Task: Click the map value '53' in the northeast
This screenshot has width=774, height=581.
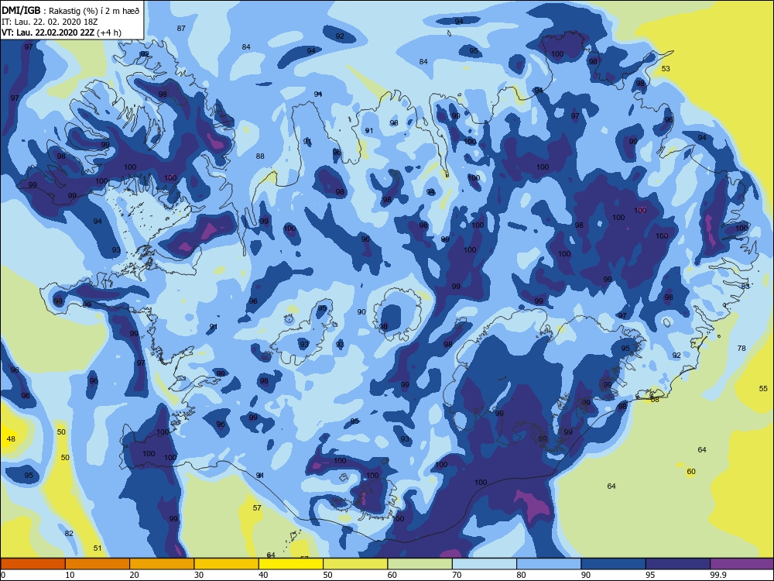Action: pyautogui.click(x=666, y=69)
